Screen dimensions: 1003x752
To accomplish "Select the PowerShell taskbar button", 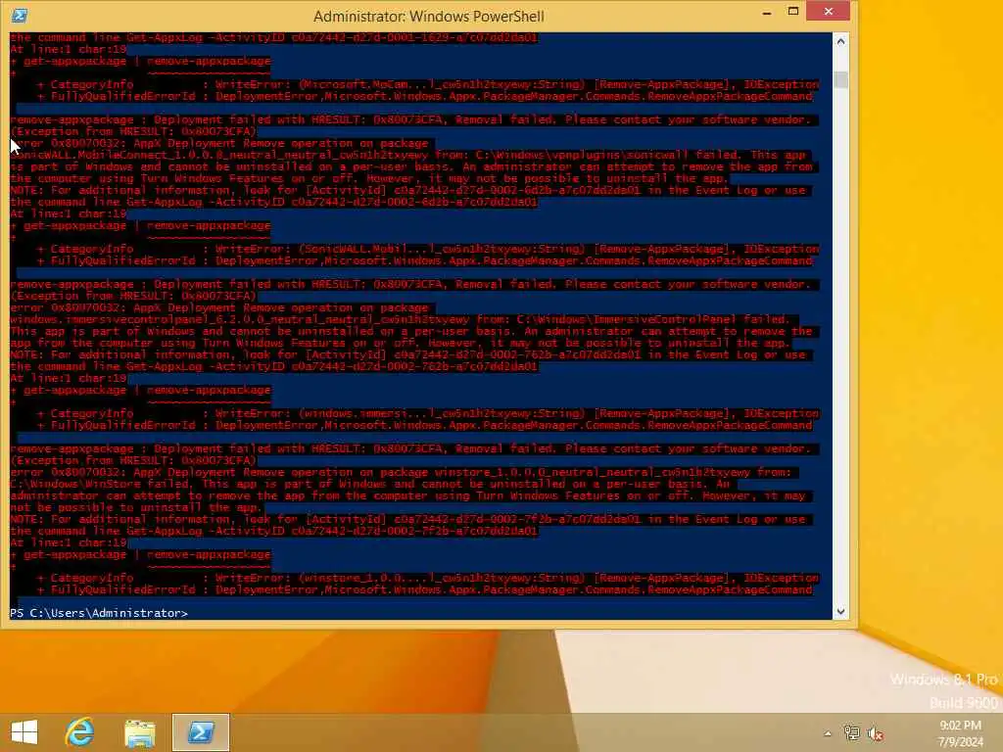I will coord(200,732).
